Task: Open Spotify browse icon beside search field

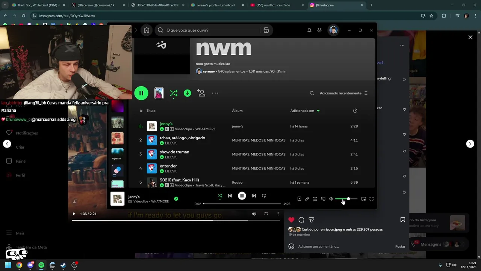Action: point(266,30)
